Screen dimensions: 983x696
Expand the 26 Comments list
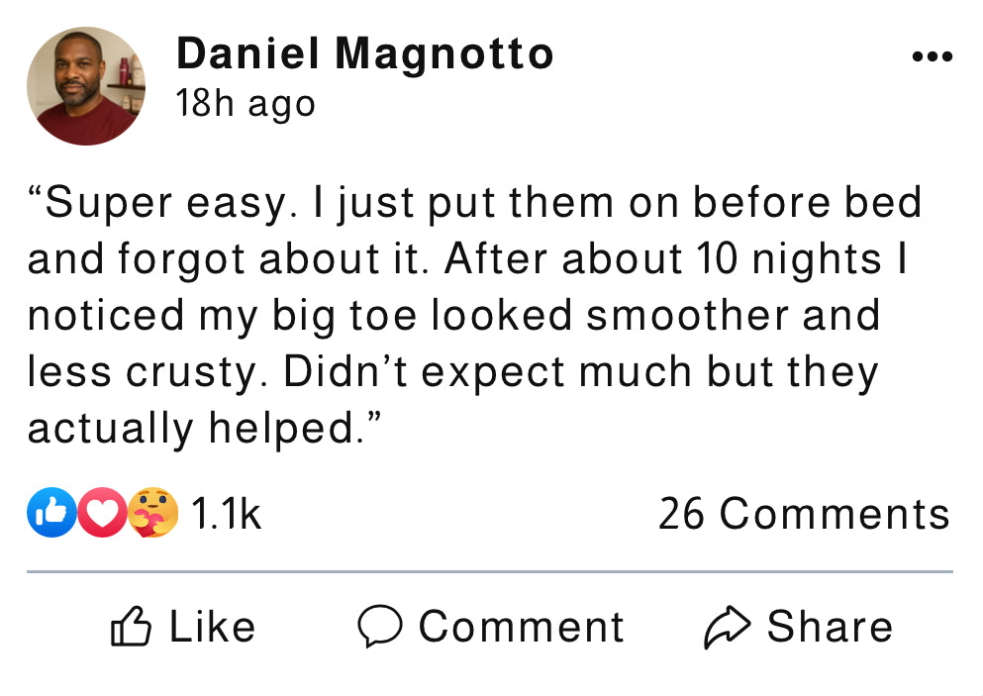[x=805, y=514]
